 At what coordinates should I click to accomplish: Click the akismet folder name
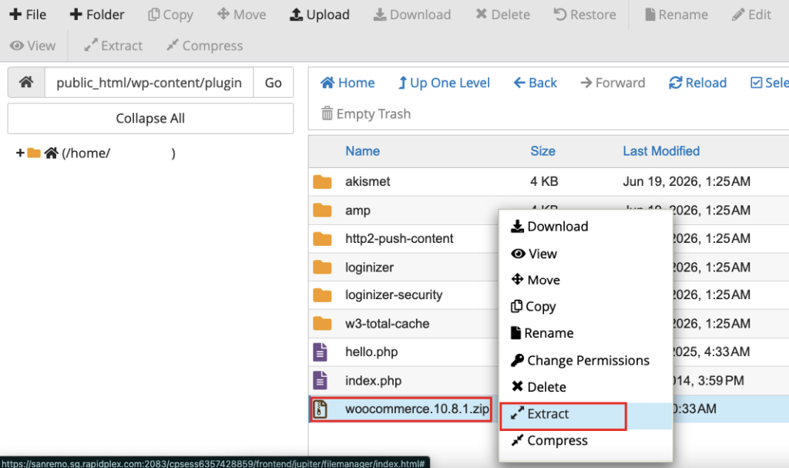(x=368, y=181)
